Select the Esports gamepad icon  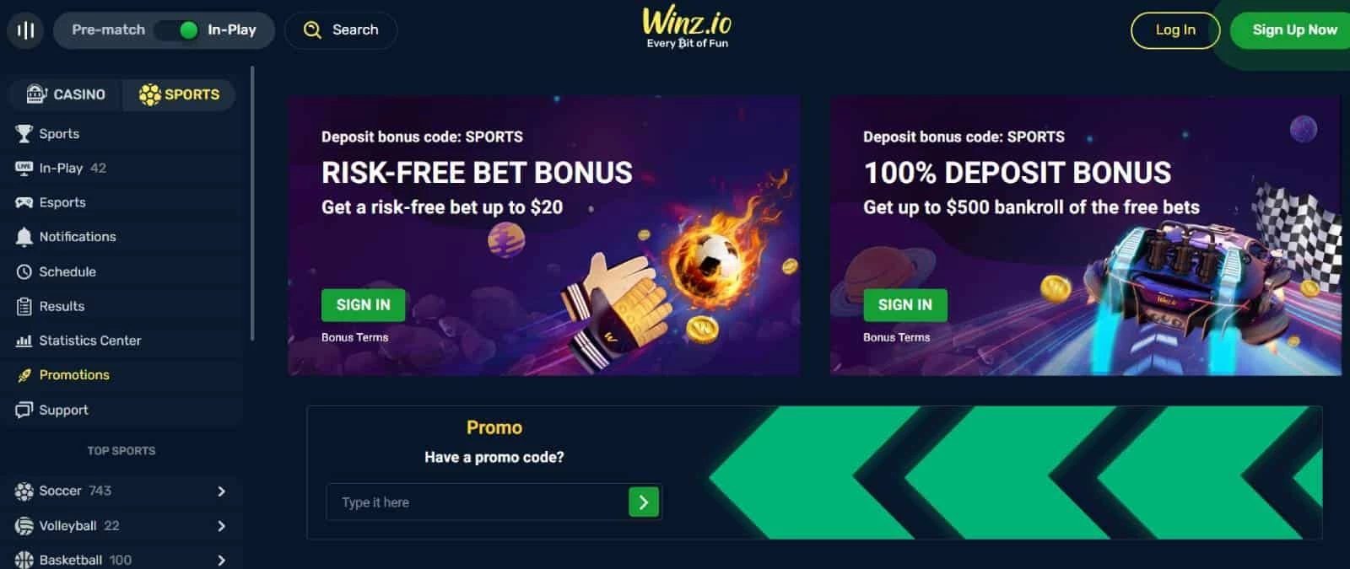(x=24, y=203)
